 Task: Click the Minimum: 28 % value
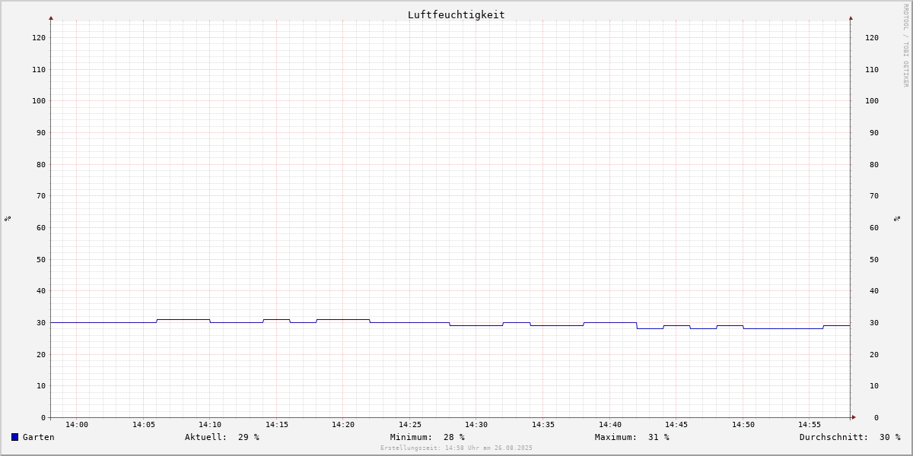tap(428, 437)
